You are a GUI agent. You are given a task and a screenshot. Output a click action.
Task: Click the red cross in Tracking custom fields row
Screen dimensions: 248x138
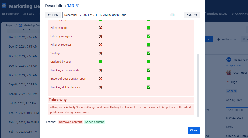[101, 70]
